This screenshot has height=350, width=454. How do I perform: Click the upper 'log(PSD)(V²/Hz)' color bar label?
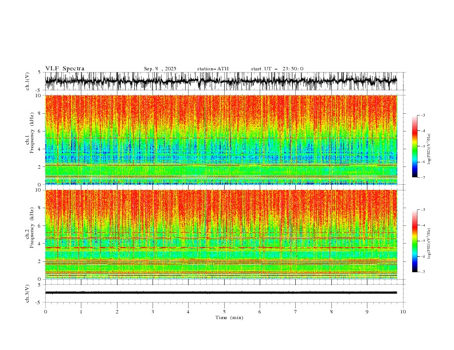[429, 149]
